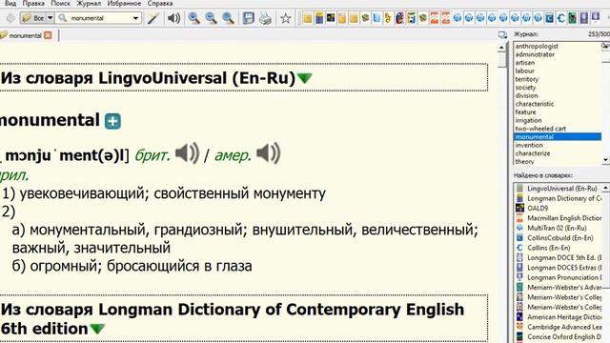Collapse the Longman Dictionary article with the green triangle
This screenshot has height=343, width=610.
click(97, 330)
